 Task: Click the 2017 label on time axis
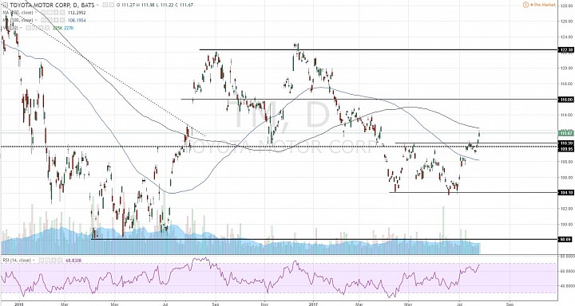[314, 304]
